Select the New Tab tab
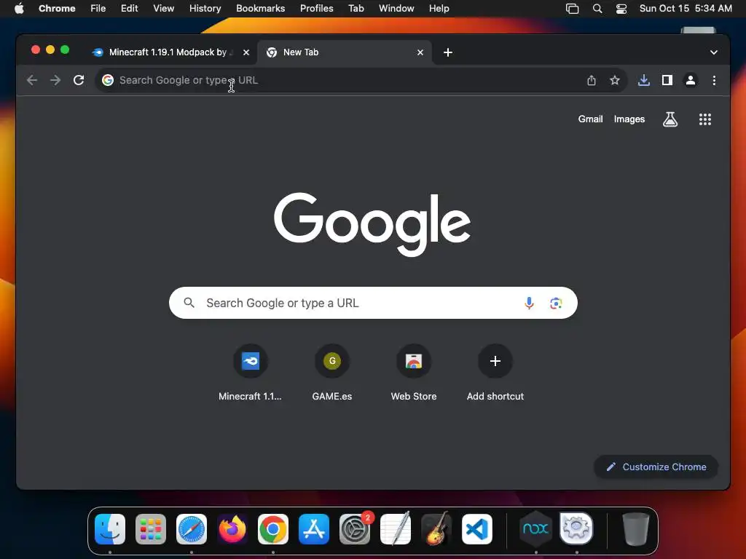Image resolution: width=746 pixels, height=559 pixels. [x=345, y=52]
